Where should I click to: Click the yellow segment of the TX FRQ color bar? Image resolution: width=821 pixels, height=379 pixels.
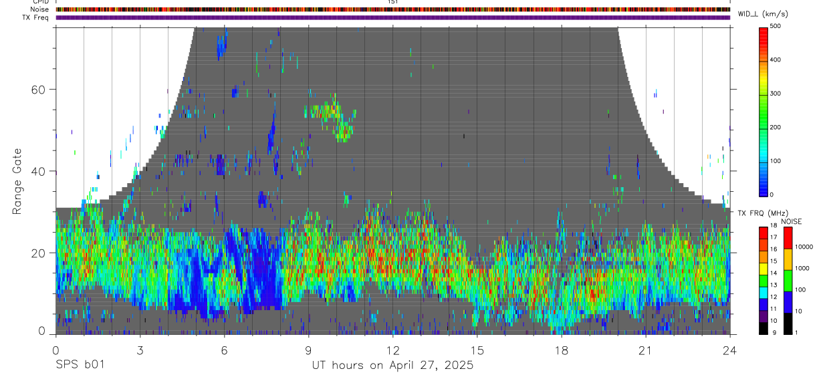[x=764, y=267]
